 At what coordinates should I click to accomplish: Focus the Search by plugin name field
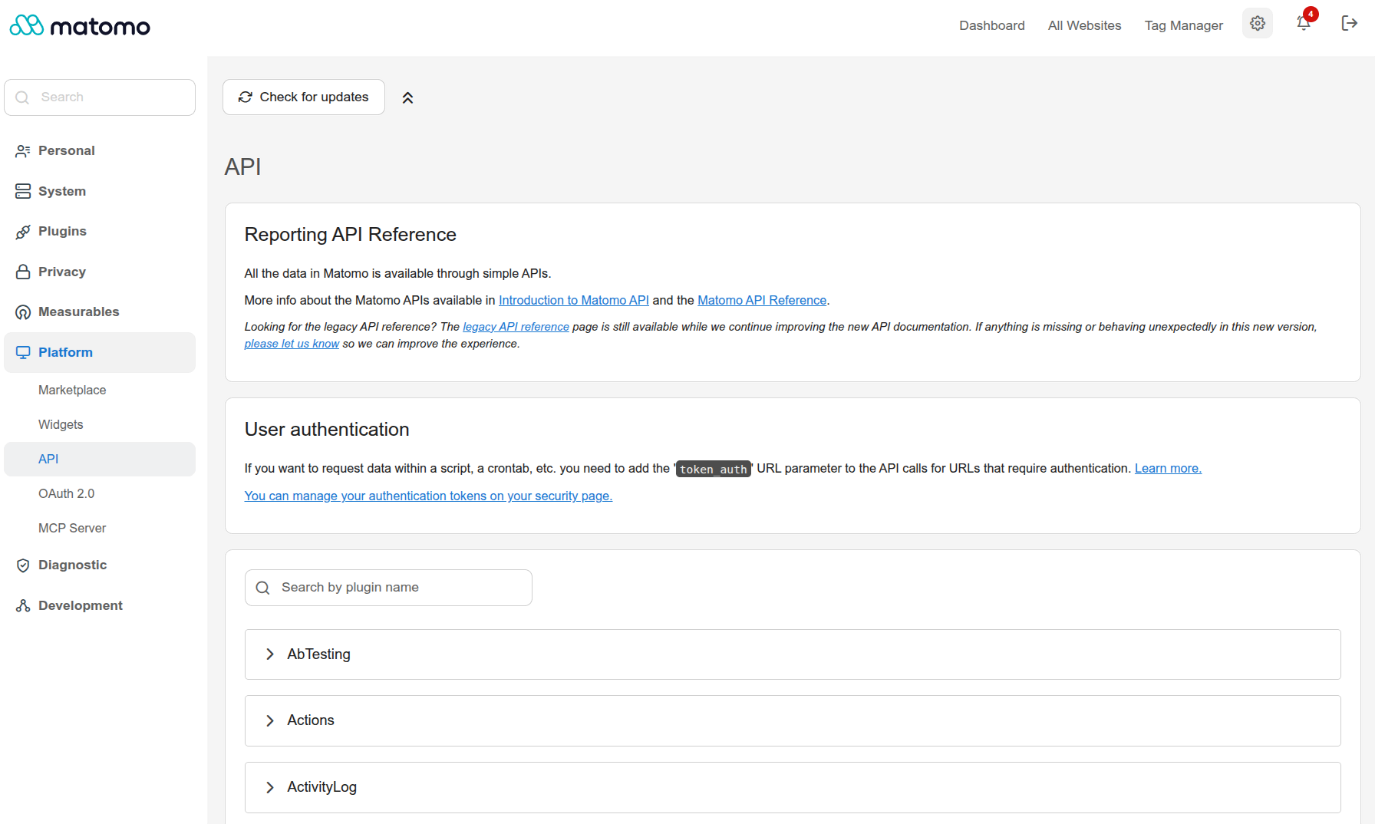[388, 588]
